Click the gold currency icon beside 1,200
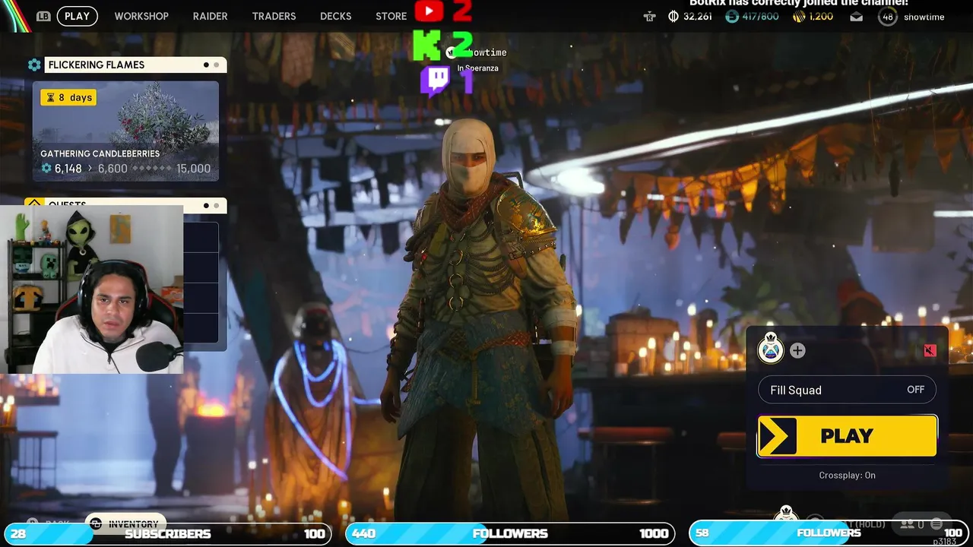This screenshot has width=973, height=547. coord(798,16)
